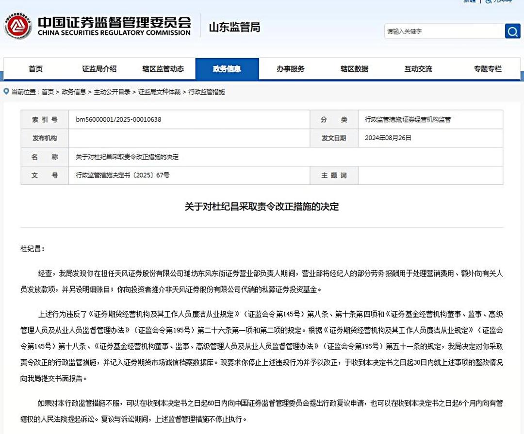Click the search magnifier icon
This screenshot has width=524, height=434.
coord(512,31)
